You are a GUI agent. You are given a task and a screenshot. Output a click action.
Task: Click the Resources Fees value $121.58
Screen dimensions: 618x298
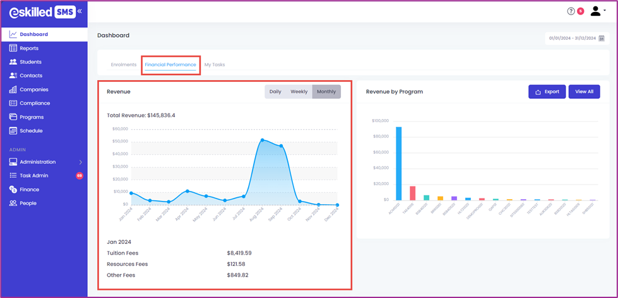coord(236,264)
